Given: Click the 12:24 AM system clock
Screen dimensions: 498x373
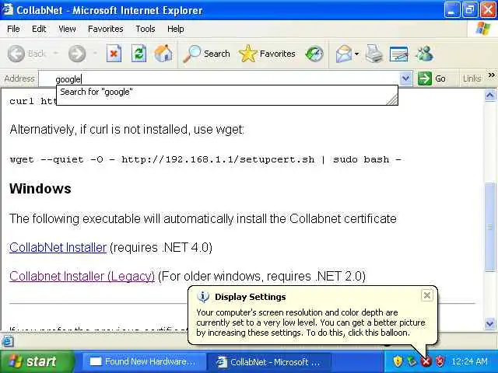Looking at the screenshot, I should pyautogui.click(x=469, y=361).
